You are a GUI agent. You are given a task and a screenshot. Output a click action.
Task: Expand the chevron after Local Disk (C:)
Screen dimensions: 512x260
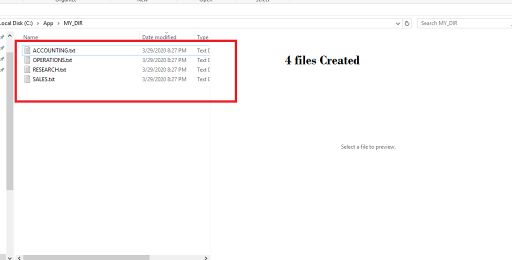(x=38, y=23)
